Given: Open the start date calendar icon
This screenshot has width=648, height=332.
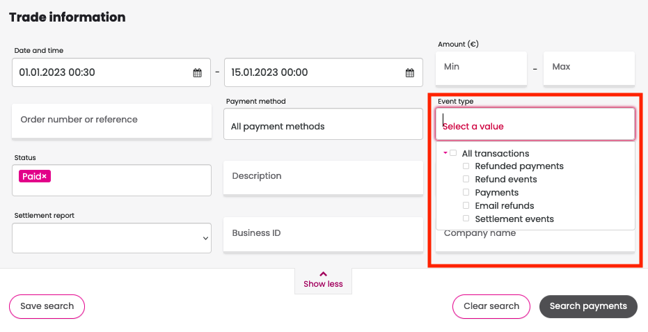Looking at the screenshot, I should coord(198,73).
